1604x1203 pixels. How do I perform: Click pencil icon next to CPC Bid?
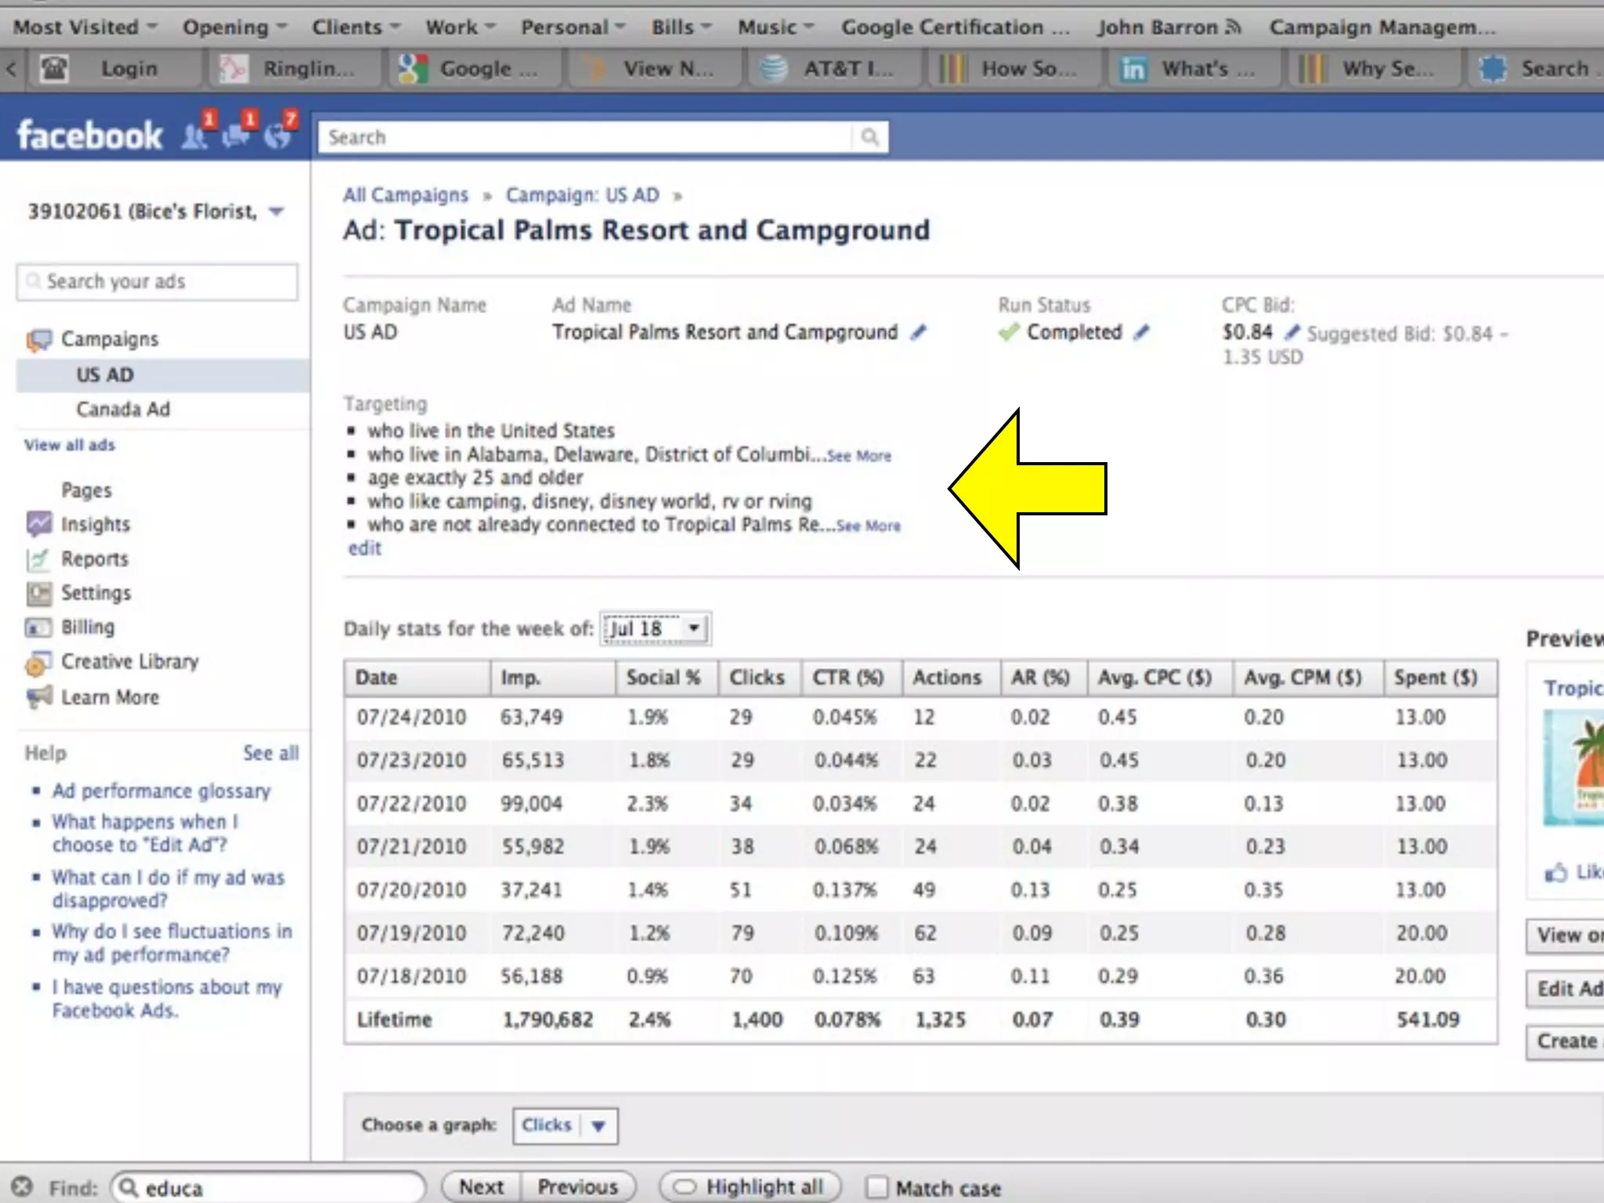[1292, 333]
